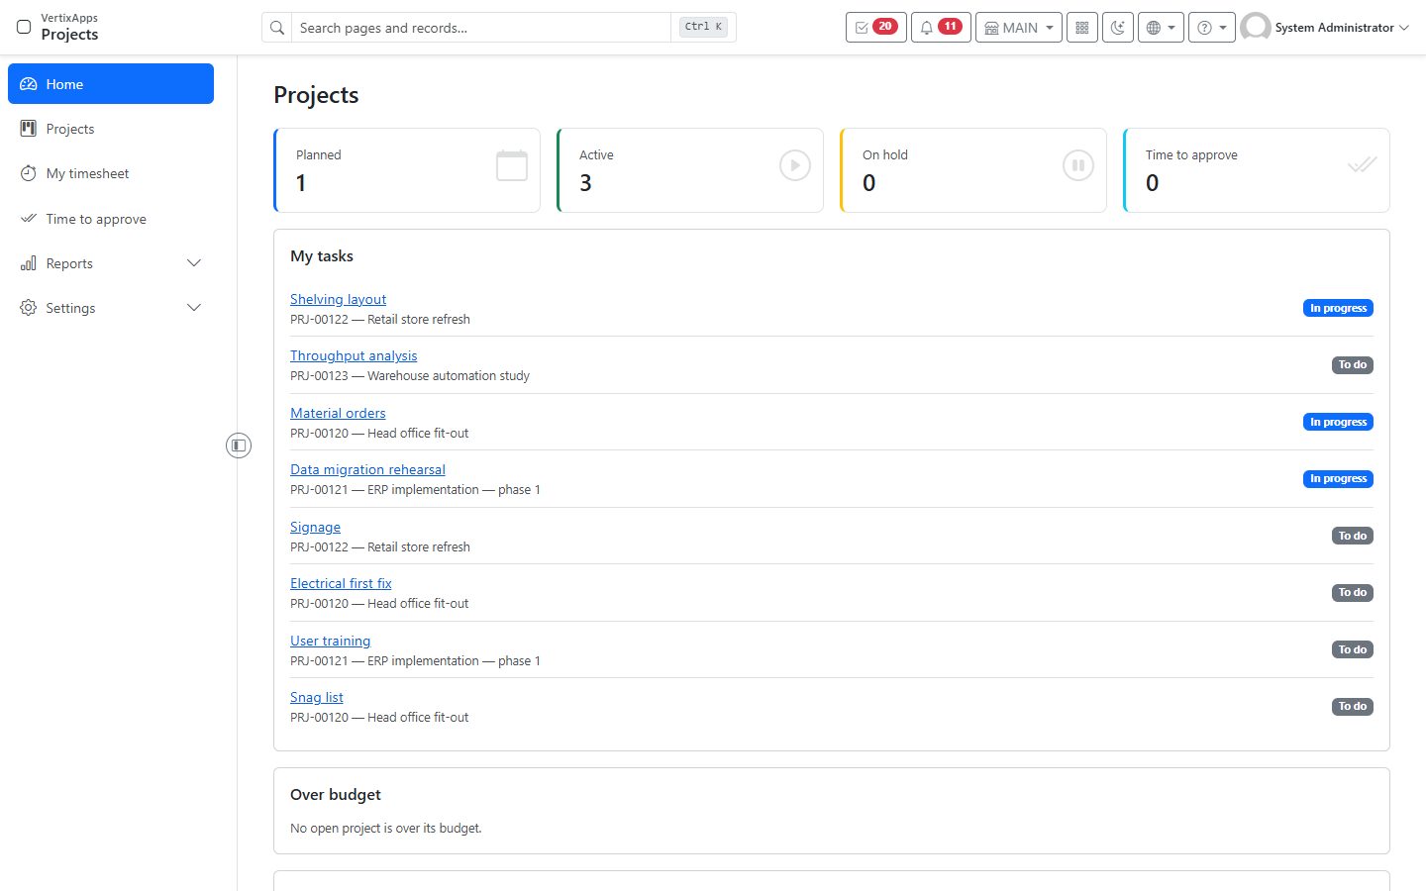Click In progress badge for Data migration rehearsal

click(1338, 479)
